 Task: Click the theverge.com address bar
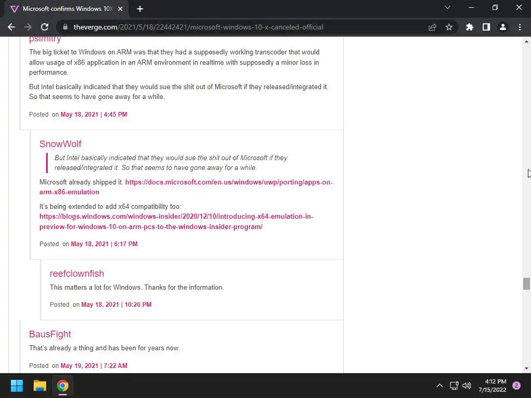tap(198, 27)
